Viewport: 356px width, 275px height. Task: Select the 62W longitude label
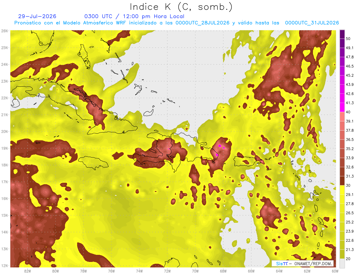click(x=307, y=271)
